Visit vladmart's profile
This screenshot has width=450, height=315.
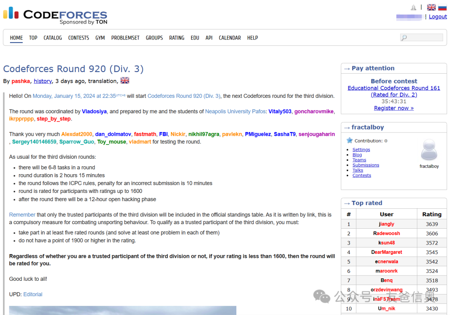pos(140,142)
